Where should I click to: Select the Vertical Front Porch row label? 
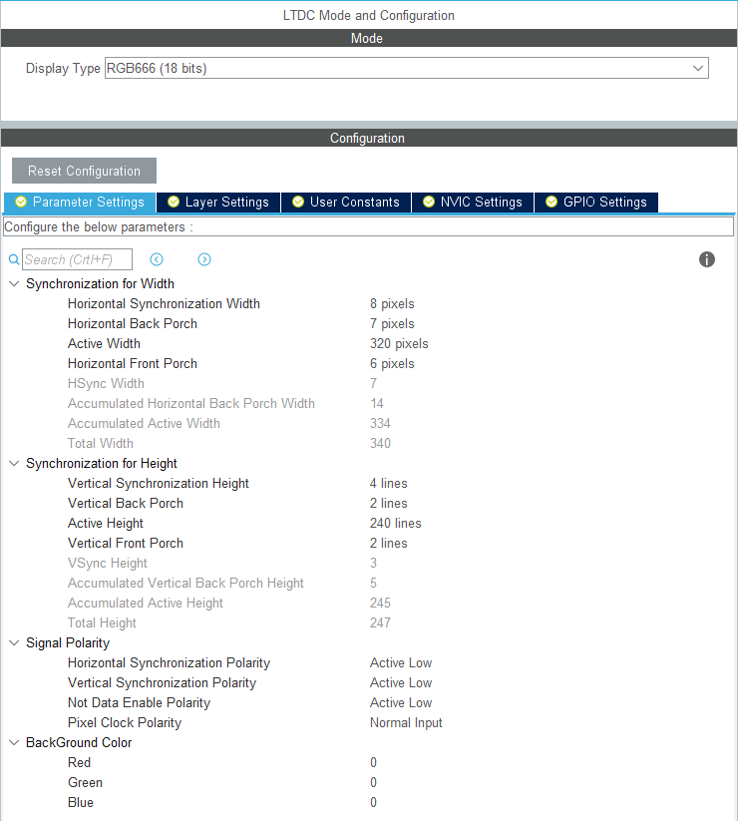coord(126,543)
